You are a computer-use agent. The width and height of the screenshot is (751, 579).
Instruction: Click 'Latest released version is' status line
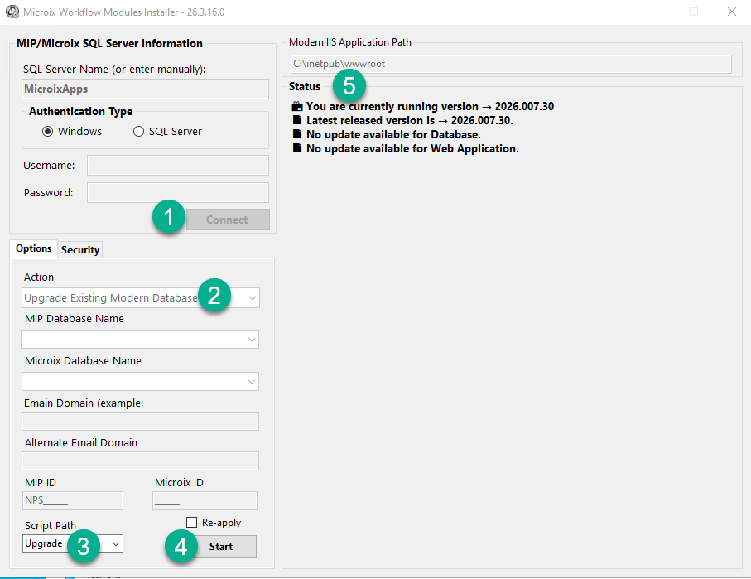coord(410,120)
